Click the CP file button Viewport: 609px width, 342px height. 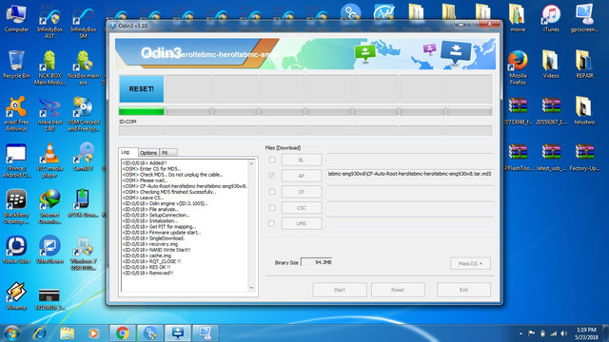[x=302, y=192]
